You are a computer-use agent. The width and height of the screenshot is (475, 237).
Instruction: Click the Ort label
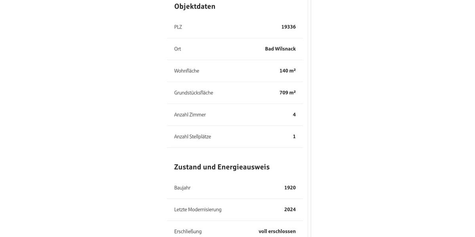pos(177,49)
